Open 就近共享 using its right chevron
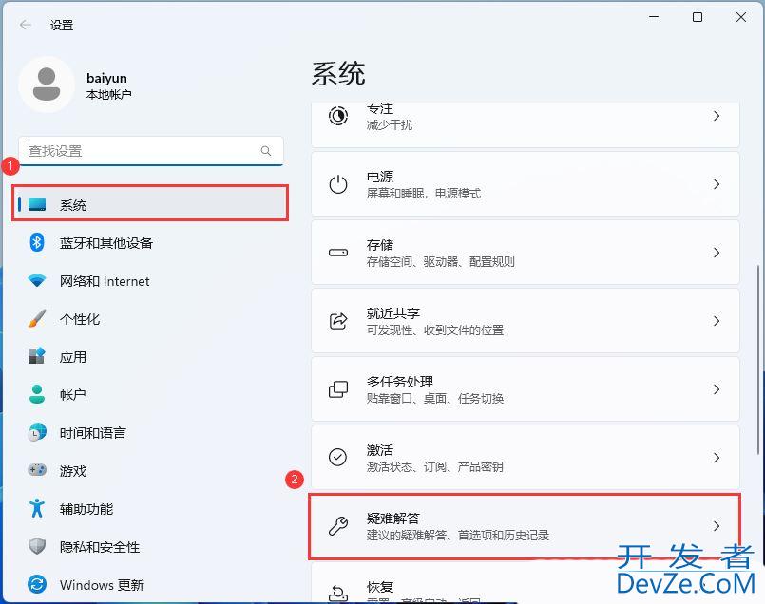Viewport: 765px width, 604px height. [717, 321]
